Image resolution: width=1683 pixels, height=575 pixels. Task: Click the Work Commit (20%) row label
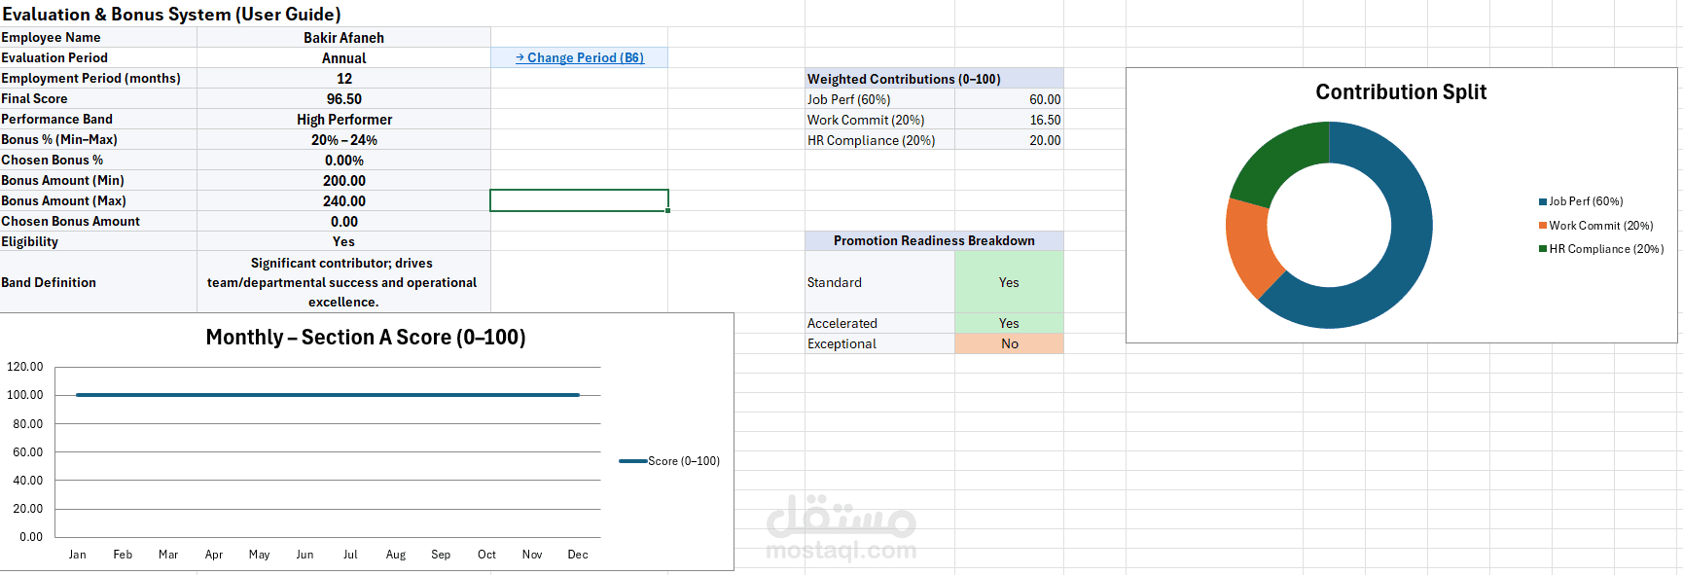879,120
